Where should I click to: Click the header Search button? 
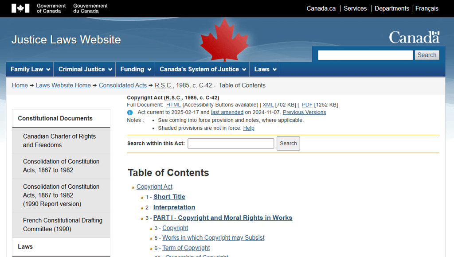tap(427, 55)
